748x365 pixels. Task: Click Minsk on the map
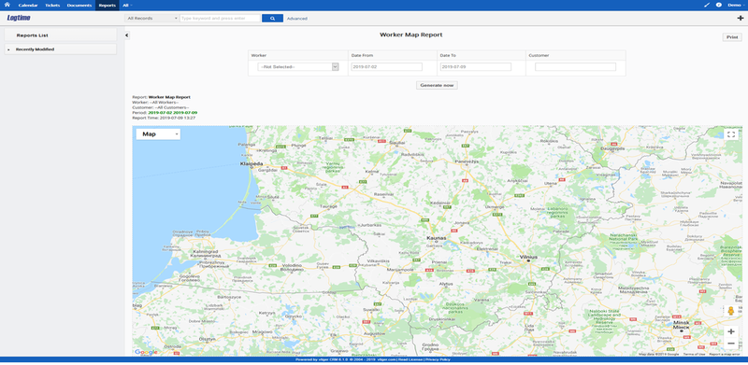[681, 326]
